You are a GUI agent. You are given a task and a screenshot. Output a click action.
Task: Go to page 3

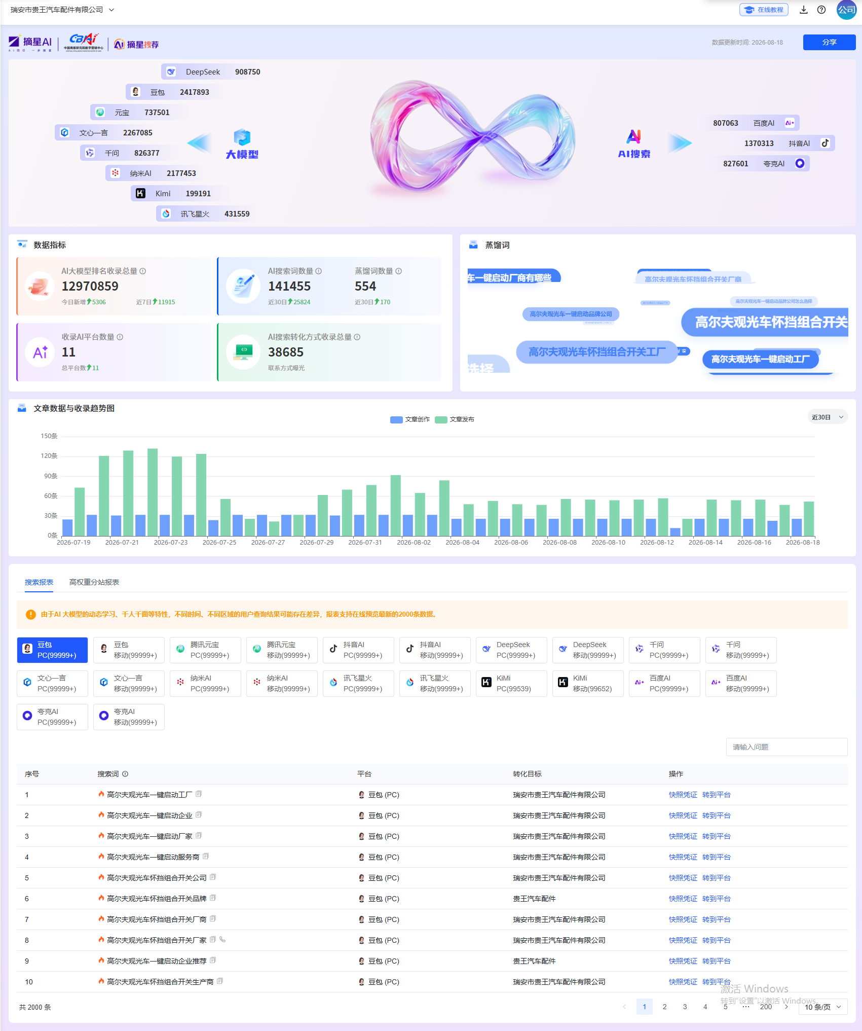click(685, 1007)
